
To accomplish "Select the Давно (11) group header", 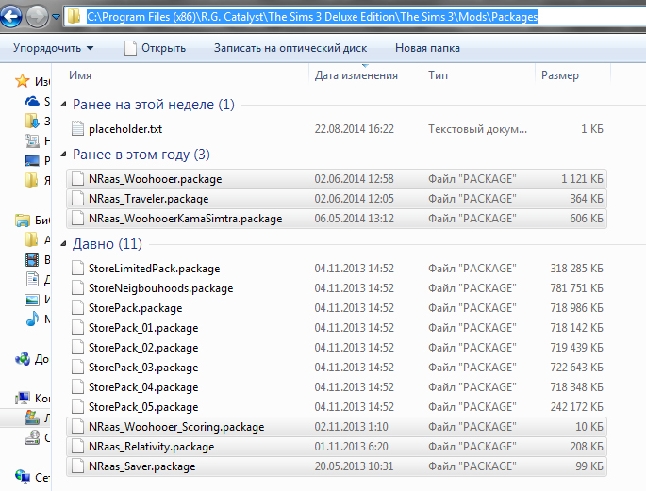I will (108, 244).
